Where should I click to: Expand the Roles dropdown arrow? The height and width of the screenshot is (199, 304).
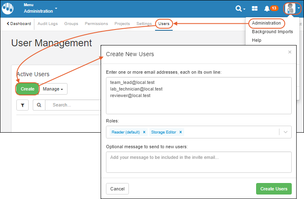point(286,132)
